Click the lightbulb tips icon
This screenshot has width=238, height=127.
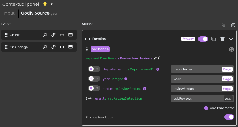pos(45,4)
